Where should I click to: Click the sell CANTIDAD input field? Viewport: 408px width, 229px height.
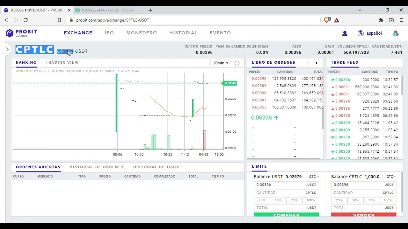coord(364,193)
